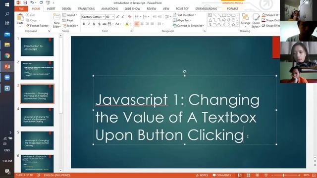Click the New Slide button
The height and width of the screenshot is (178, 317).
pos(56,21)
